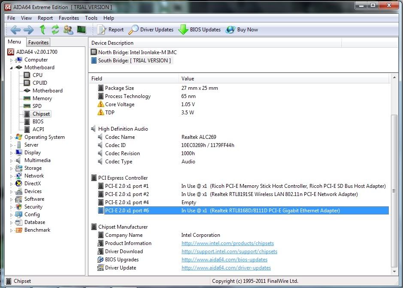Open the Report menu
This screenshot has width=403, height=288.
45,18
